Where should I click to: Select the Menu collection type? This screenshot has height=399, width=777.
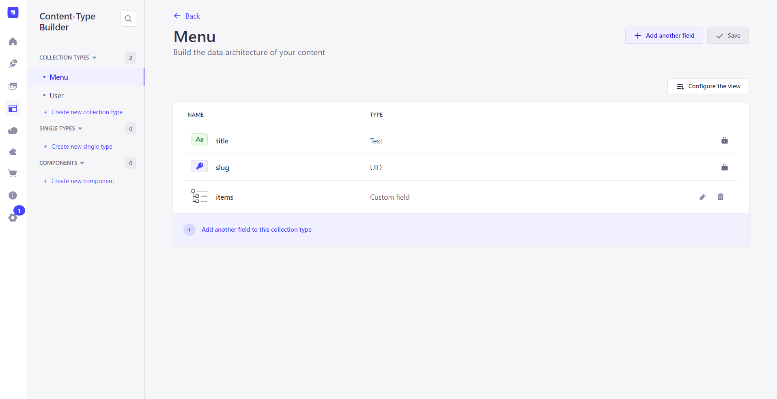pos(59,77)
